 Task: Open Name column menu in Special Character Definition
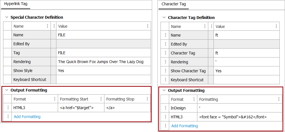[47, 26]
